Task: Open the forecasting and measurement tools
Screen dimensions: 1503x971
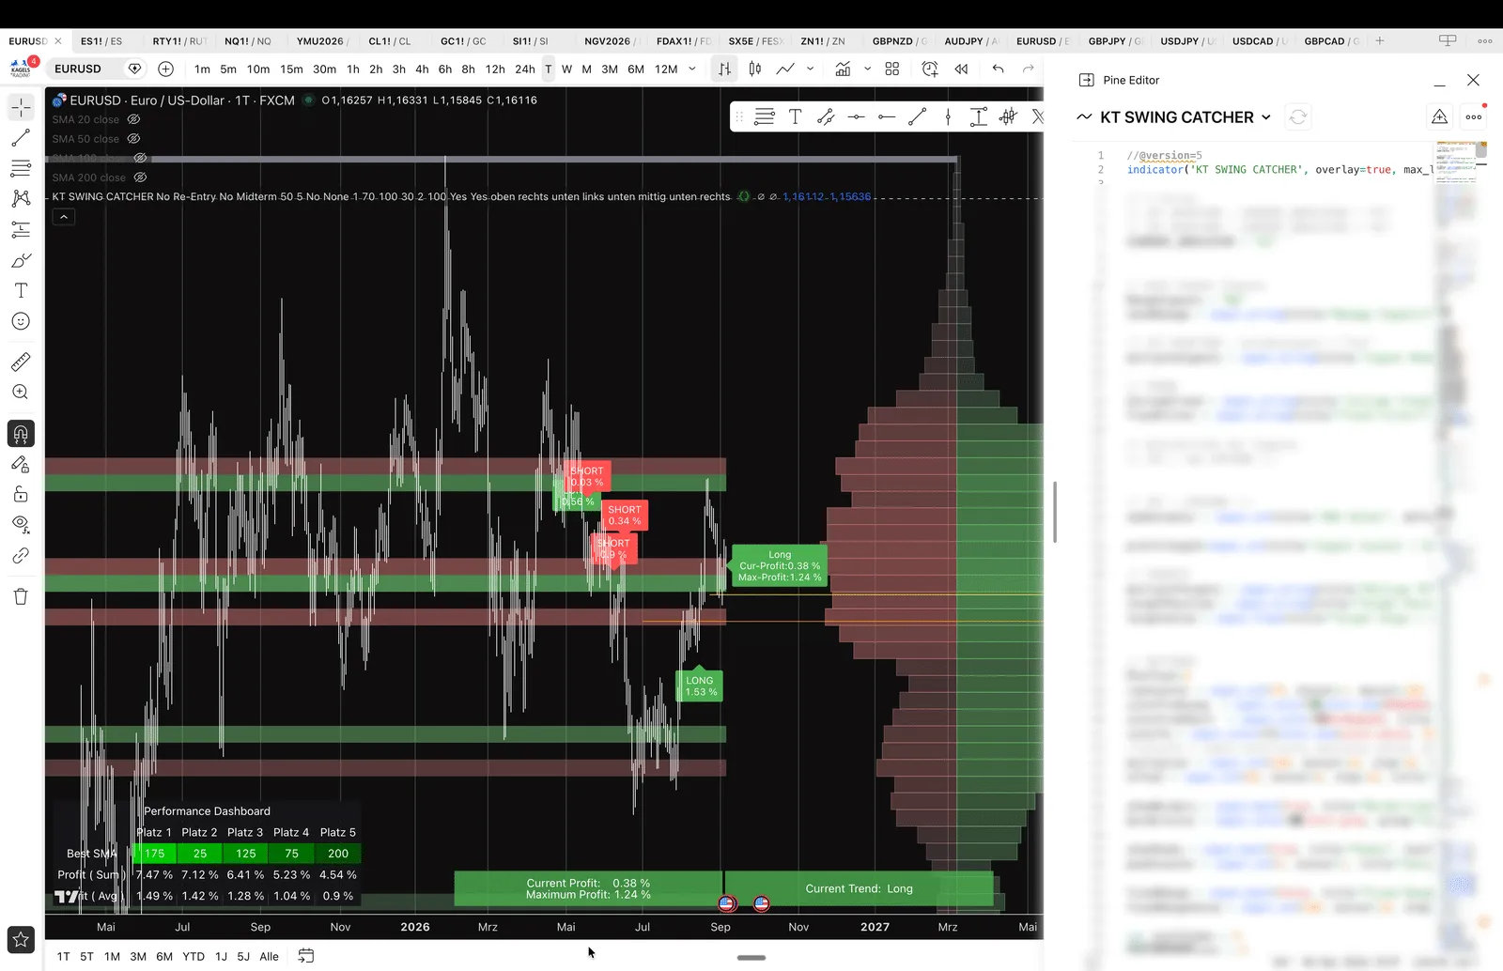Action: click(x=21, y=229)
